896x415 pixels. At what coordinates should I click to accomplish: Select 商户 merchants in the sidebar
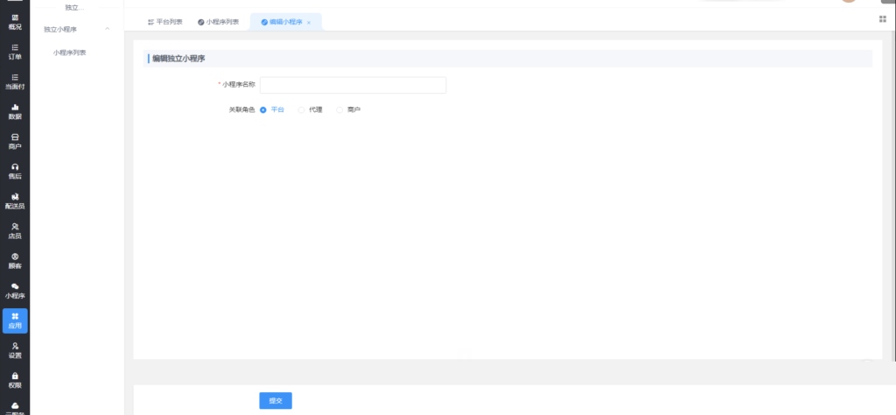pyautogui.click(x=15, y=141)
